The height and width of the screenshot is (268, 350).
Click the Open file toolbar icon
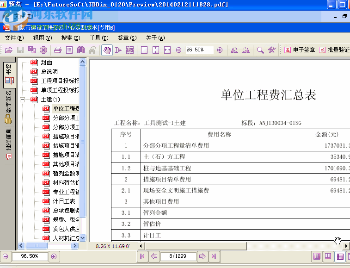9,50
